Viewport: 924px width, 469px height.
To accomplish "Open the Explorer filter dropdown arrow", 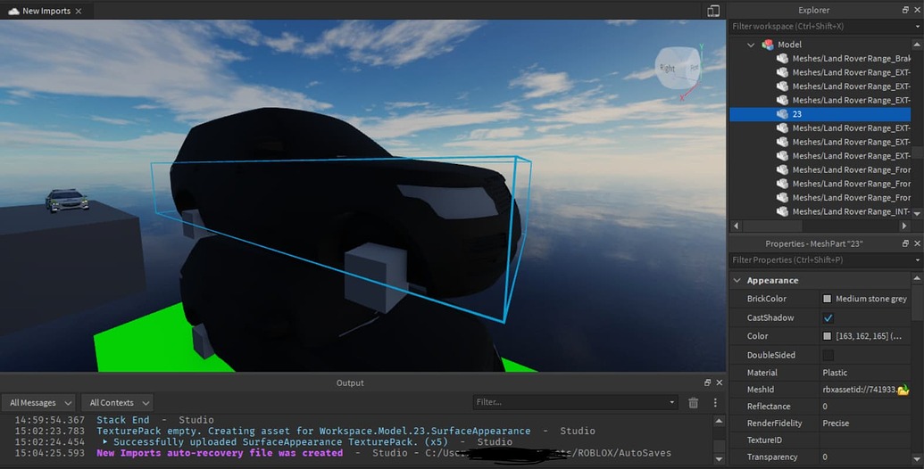I will tap(917, 27).
